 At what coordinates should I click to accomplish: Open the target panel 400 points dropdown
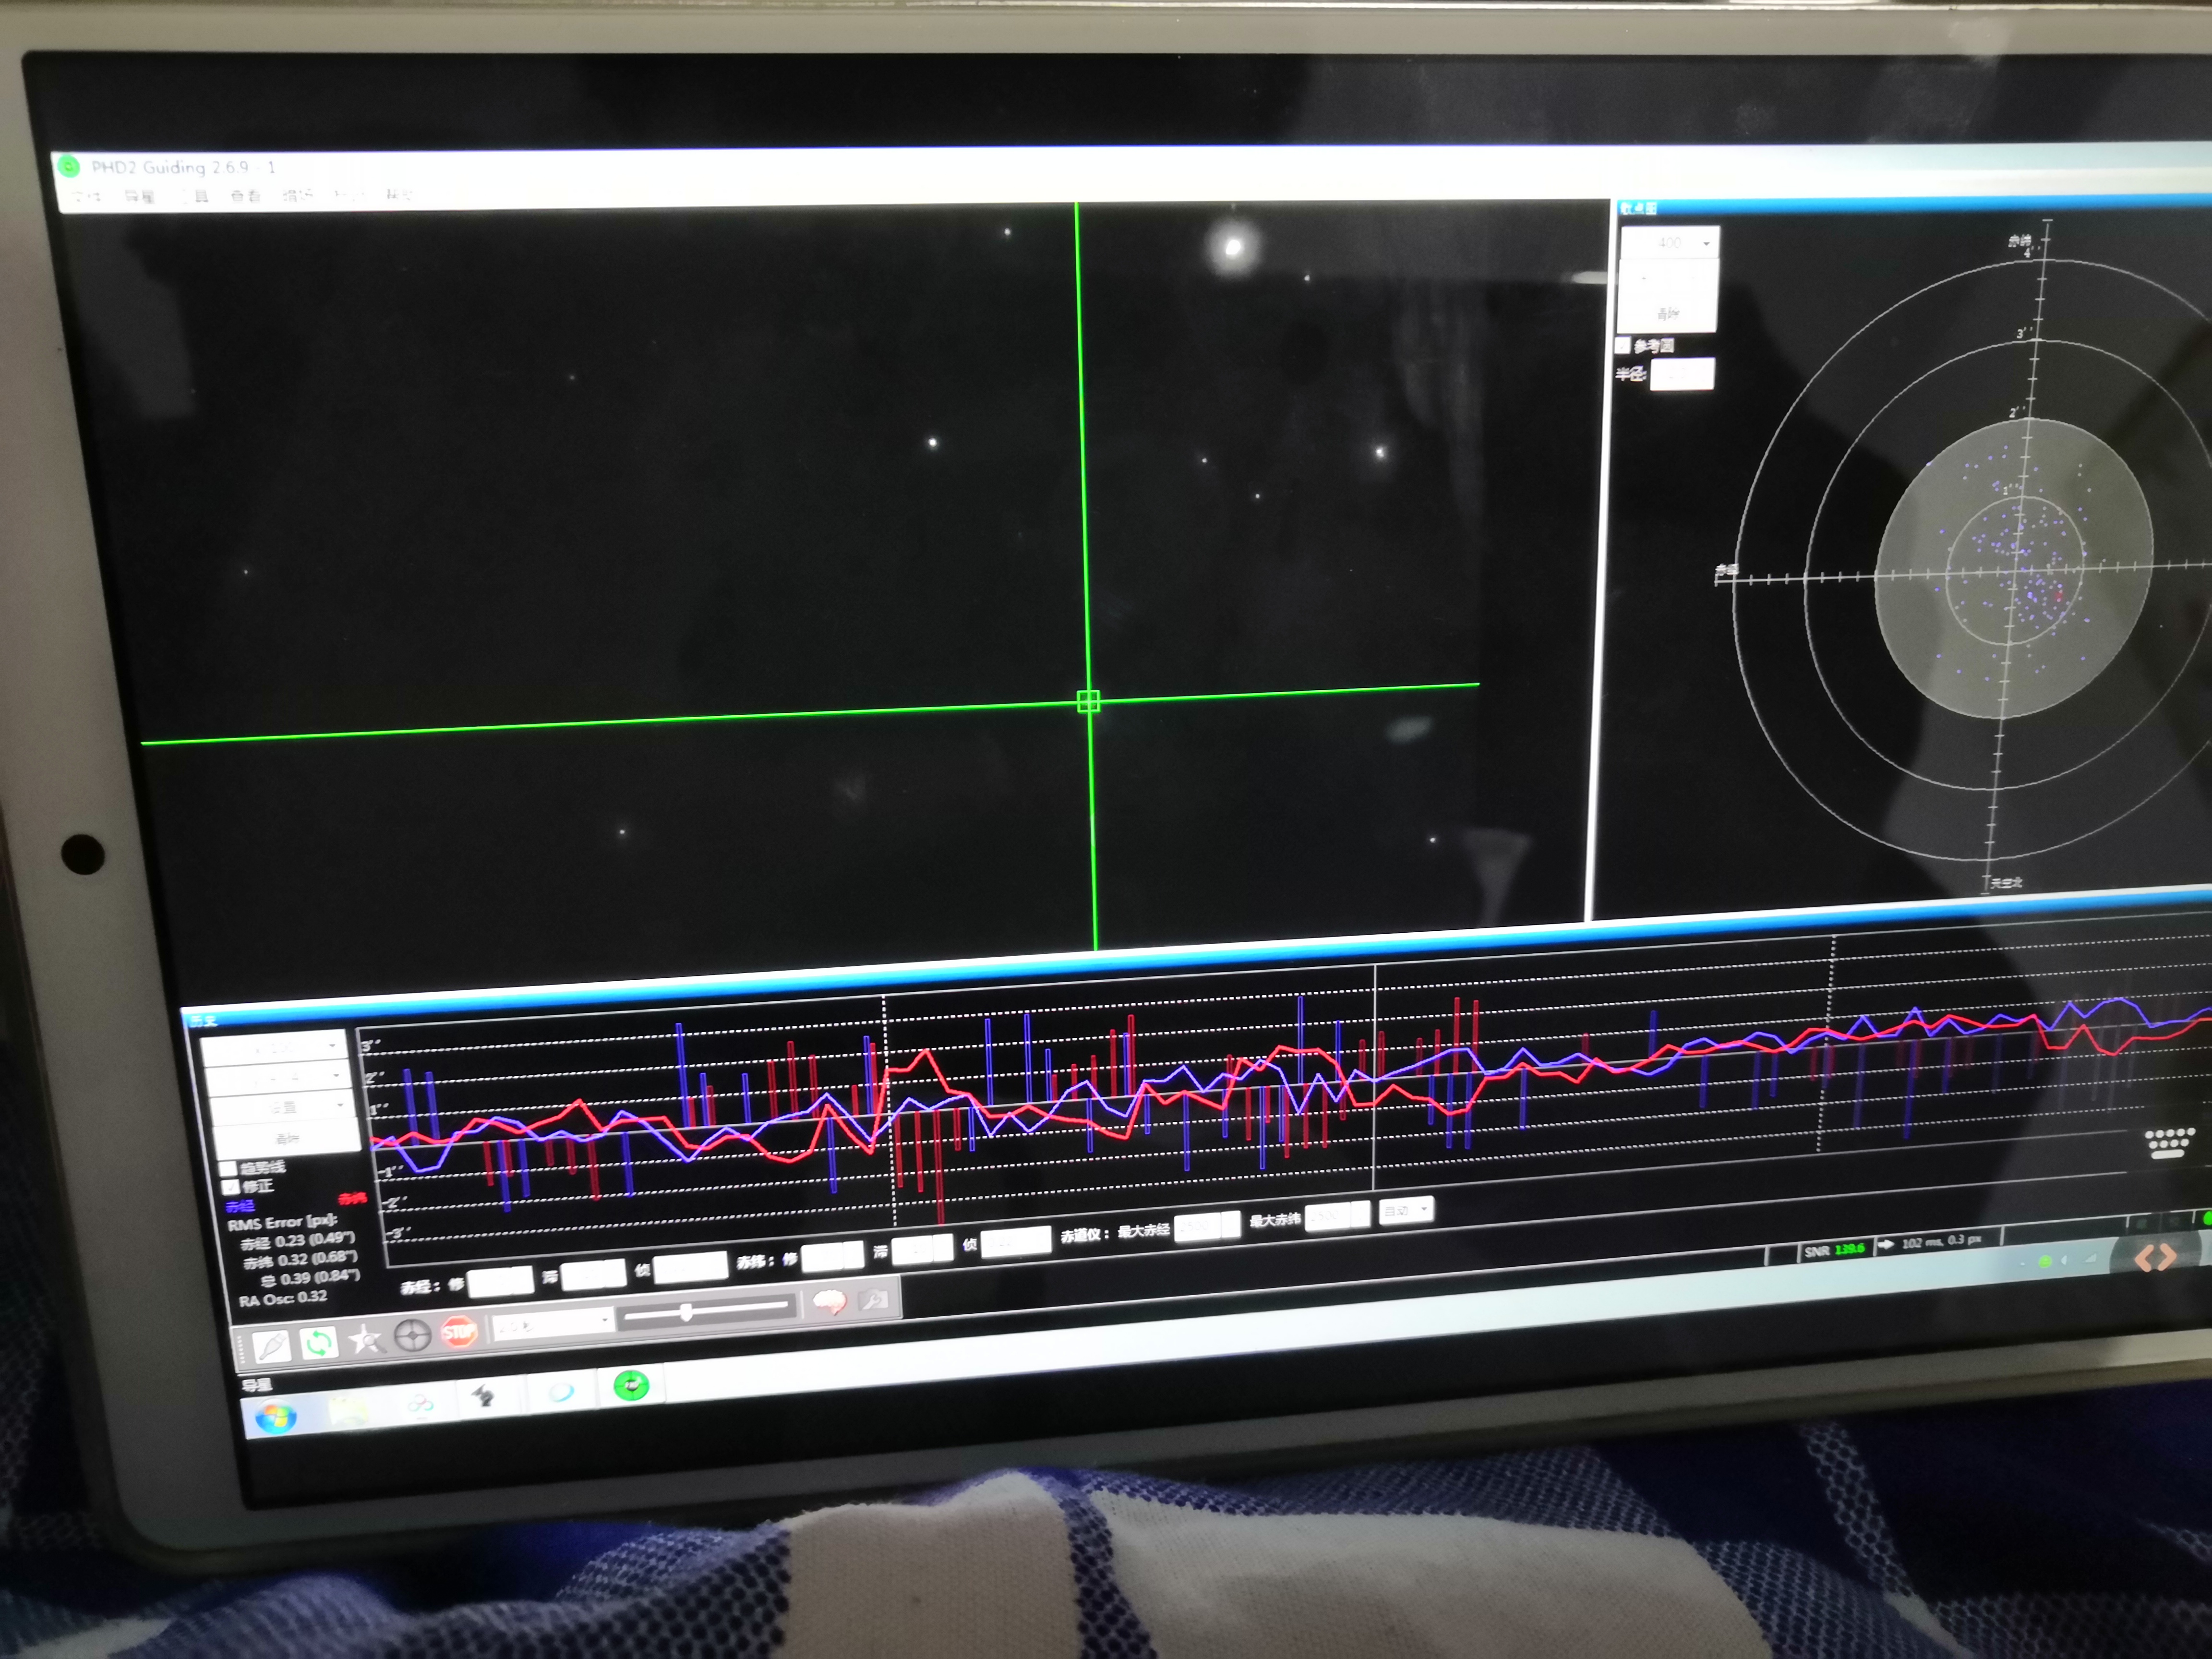coord(1670,243)
